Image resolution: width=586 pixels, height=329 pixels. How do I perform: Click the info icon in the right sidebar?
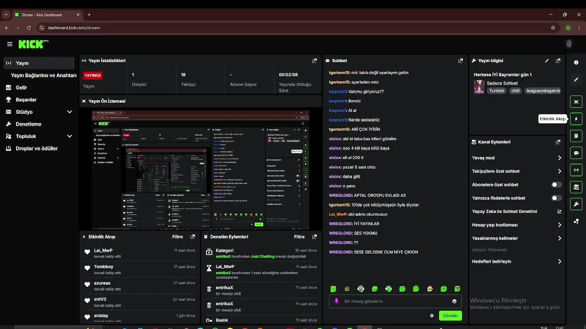(x=576, y=63)
